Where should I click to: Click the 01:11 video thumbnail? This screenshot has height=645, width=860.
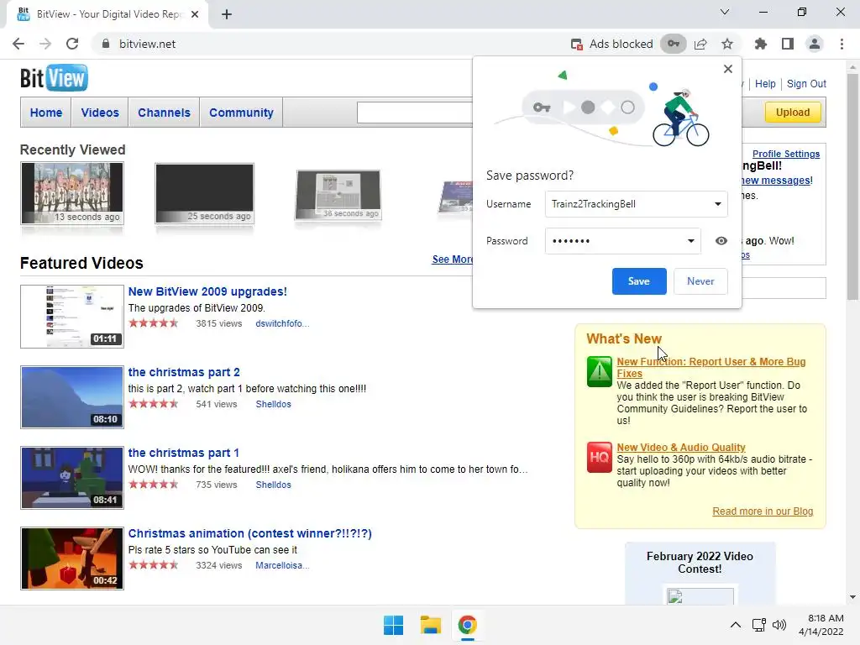72,317
